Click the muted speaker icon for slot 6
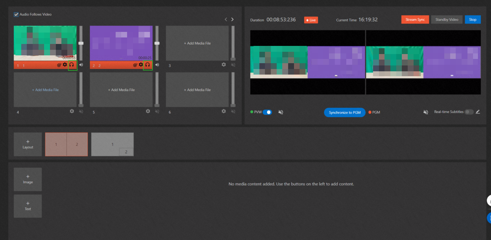The height and width of the screenshot is (240, 491). click(x=233, y=111)
